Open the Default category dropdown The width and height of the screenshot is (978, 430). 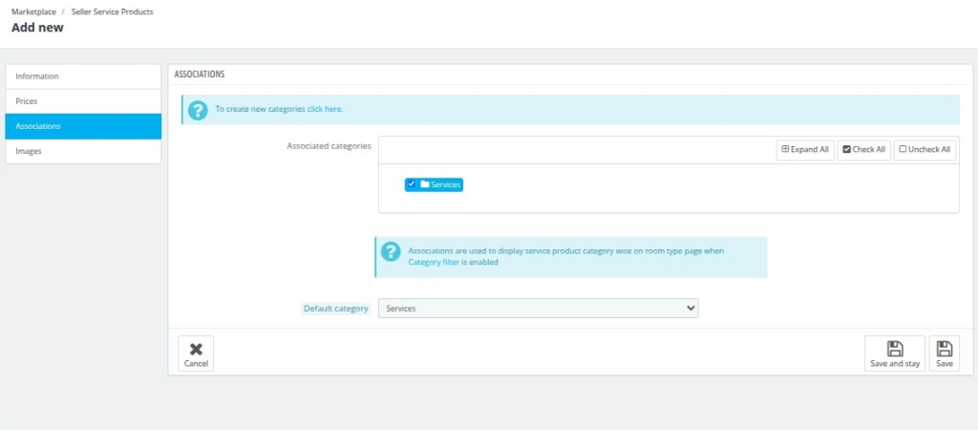click(x=539, y=309)
